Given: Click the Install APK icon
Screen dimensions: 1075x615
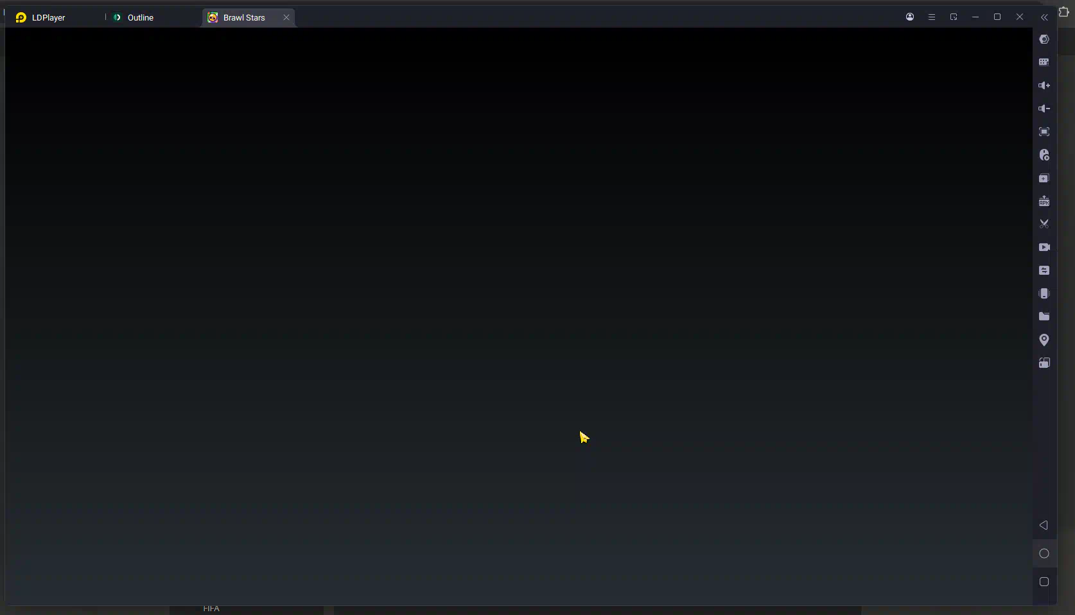Looking at the screenshot, I should click(x=1044, y=202).
